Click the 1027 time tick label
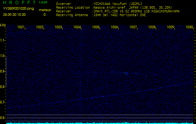This screenshot has height=124, width=196. (133, 27)
